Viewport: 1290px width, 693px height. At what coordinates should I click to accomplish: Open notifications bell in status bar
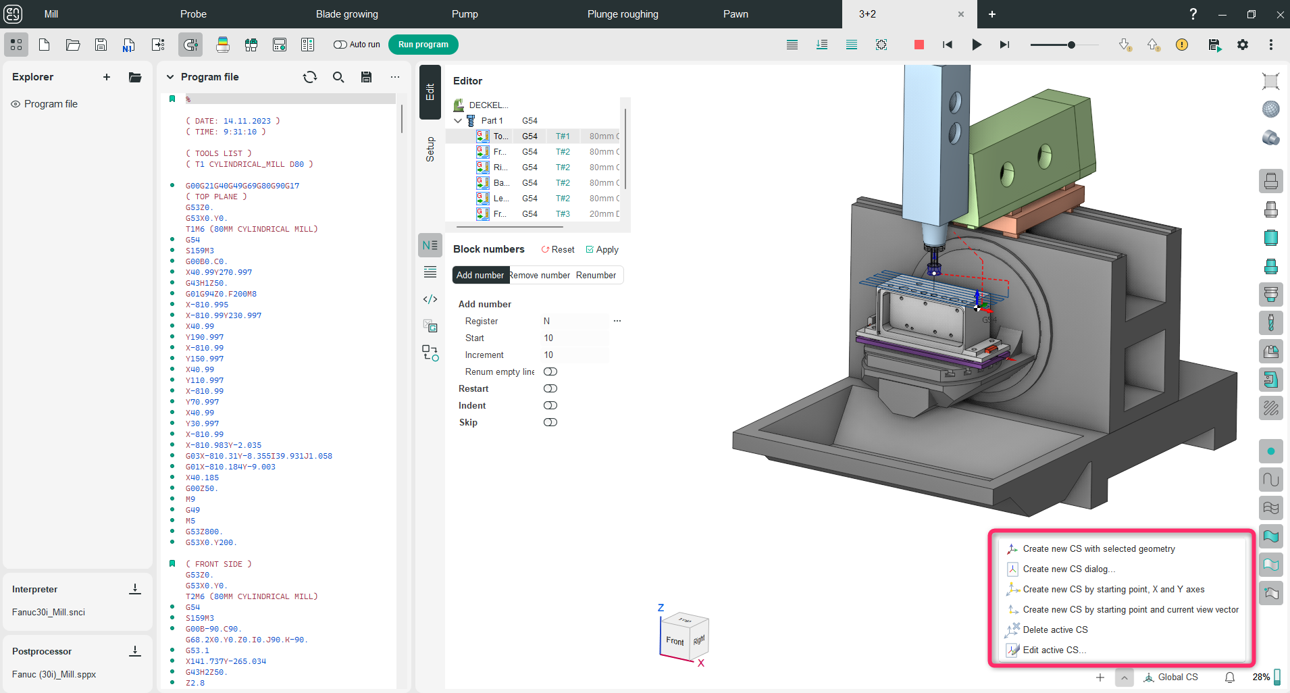(x=1230, y=677)
